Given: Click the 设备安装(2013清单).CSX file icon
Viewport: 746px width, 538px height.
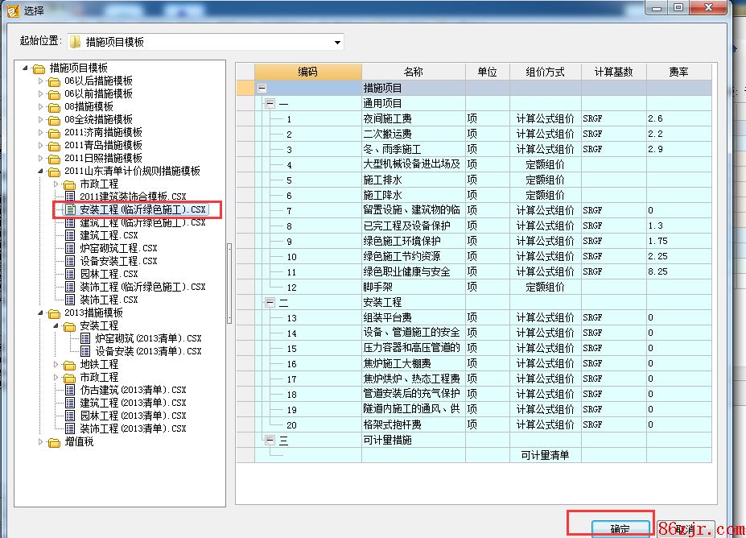Looking at the screenshot, I should point(86,351).
